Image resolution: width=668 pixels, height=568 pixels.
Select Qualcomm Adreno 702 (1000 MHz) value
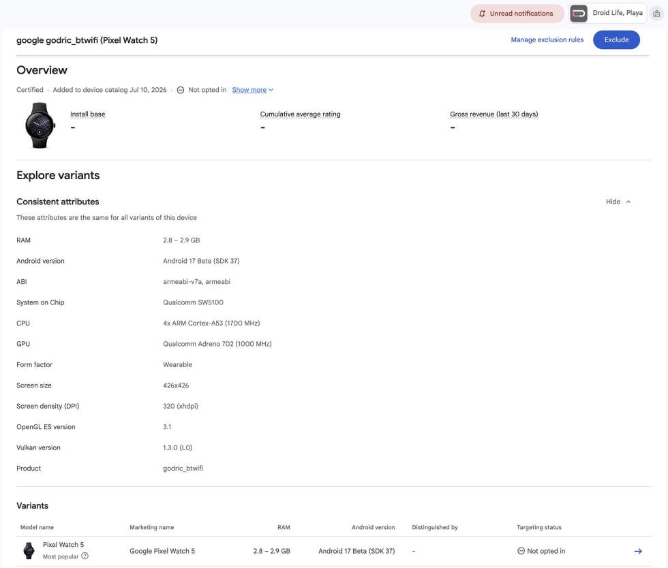[217, 344]
